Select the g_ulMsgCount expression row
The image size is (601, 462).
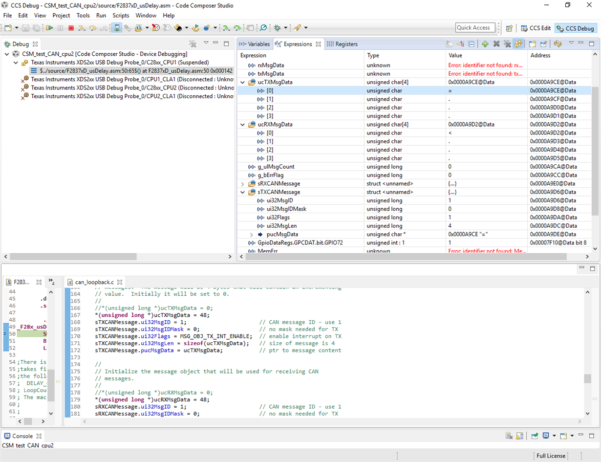pyautogui.click(x=414, y=167)
